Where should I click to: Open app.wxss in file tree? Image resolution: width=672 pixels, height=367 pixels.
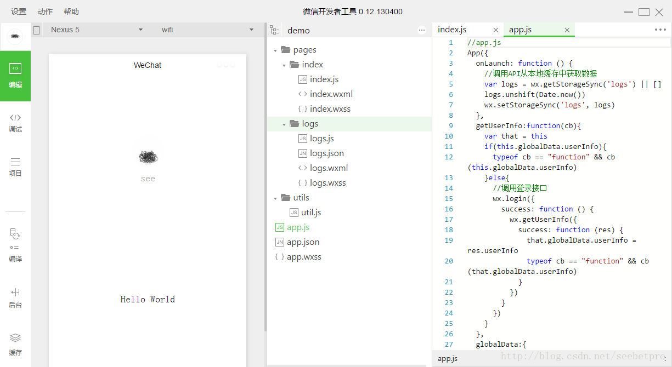298,257
